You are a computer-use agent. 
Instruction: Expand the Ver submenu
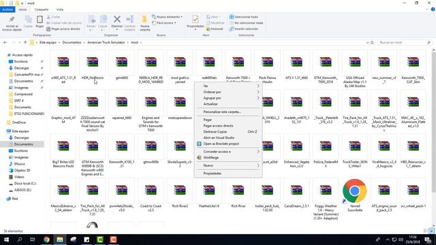pyautogui.click(x=228, y=86)
